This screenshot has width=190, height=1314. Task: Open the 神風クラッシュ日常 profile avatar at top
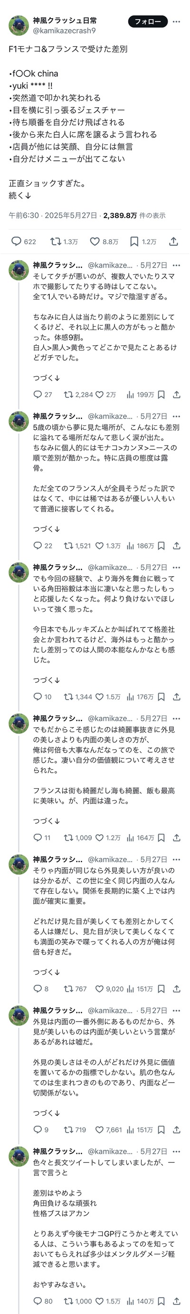(19, 25)
